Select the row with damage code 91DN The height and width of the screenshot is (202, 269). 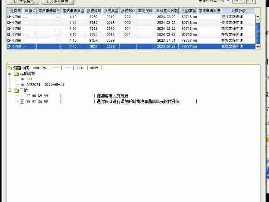point(131,40)
